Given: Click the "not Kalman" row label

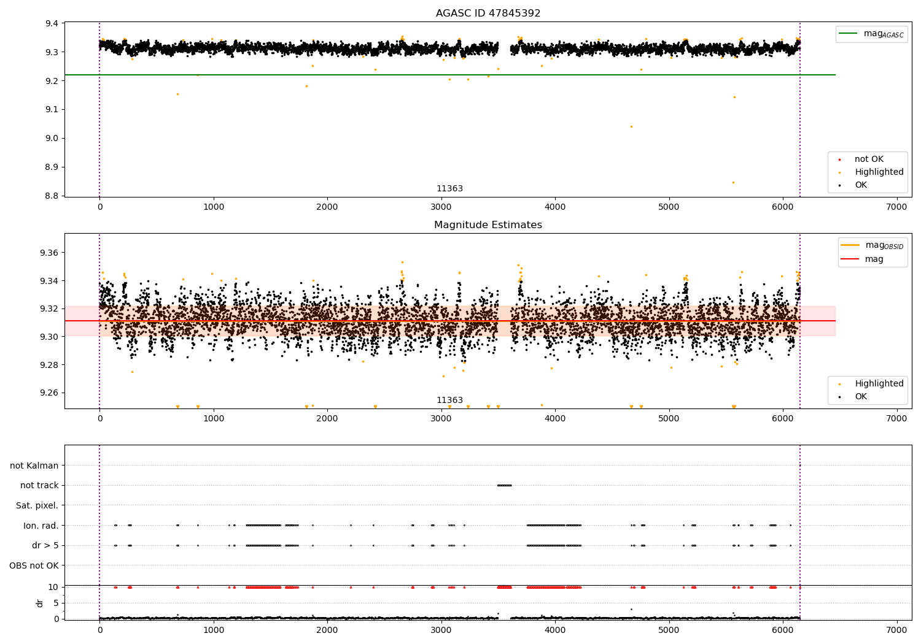Looking at the screenshot, I should pyautogui.click(x=34, y=466).
